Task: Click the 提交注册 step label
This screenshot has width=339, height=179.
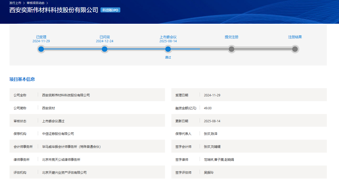Action: pos(231,37)
